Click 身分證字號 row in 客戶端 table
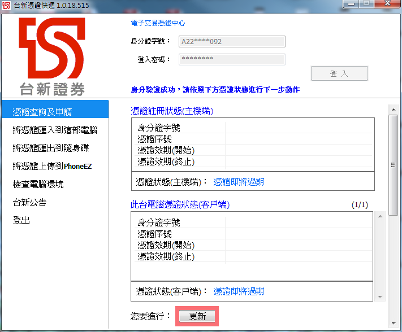Screen dimensions: 402x332 (253, 222)
